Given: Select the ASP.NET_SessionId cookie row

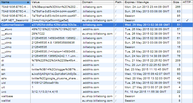Looking at the screenshot, I should click(x=96, y=20).
